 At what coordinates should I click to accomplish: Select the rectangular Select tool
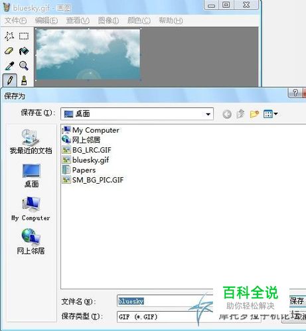24,36
